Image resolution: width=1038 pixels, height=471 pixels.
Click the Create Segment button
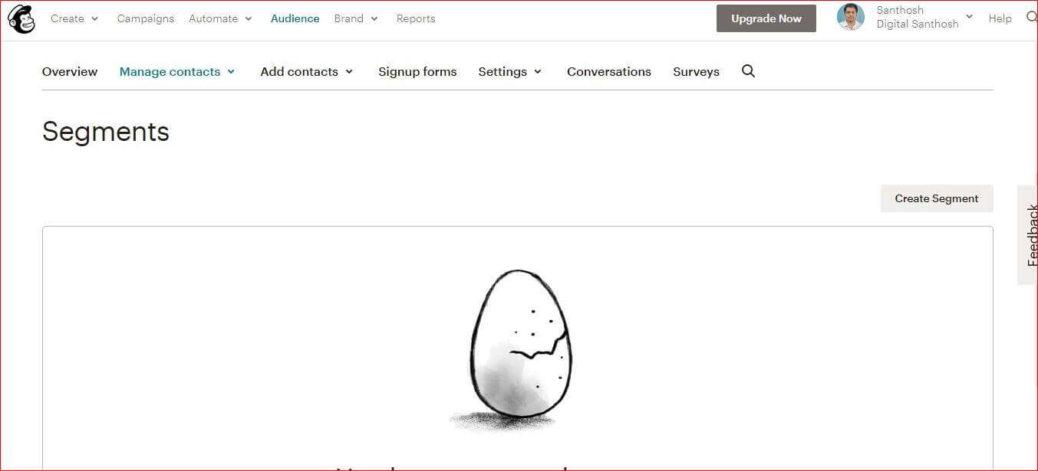(x=937, y=198)
